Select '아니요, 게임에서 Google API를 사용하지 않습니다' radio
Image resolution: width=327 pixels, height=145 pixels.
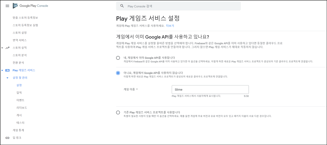pos(118,73)
